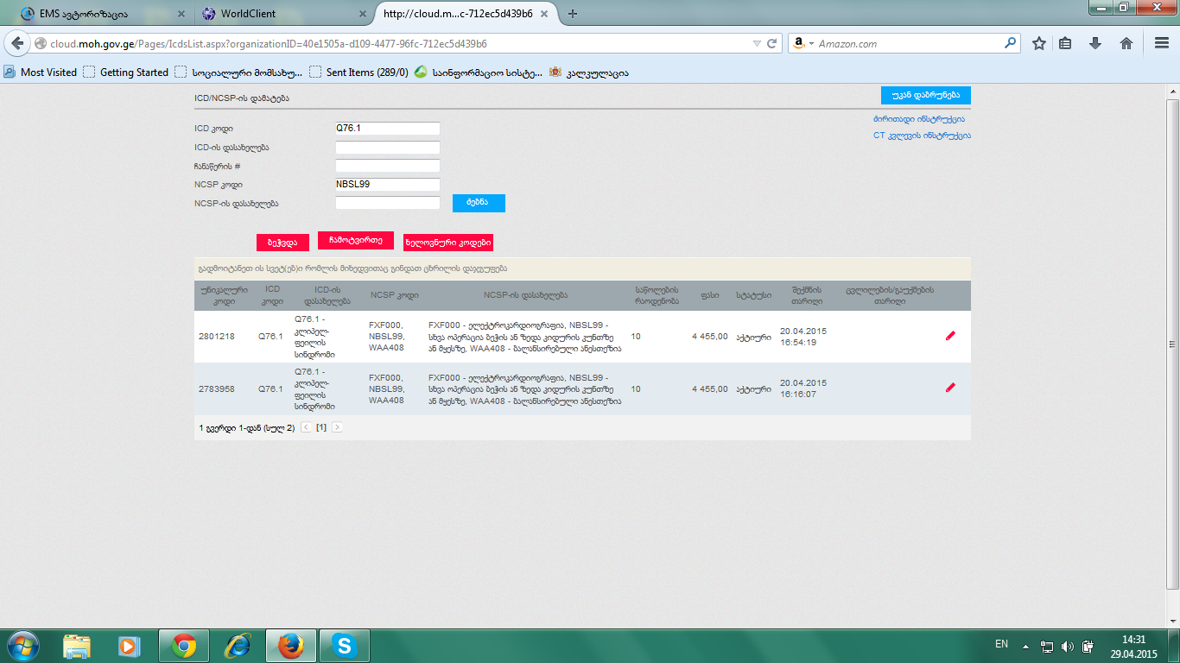Click the ICD კოდი input field

coord(387,129)
